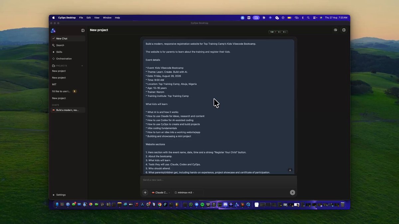Collapse the left sidebar panel

pos(83,31)
